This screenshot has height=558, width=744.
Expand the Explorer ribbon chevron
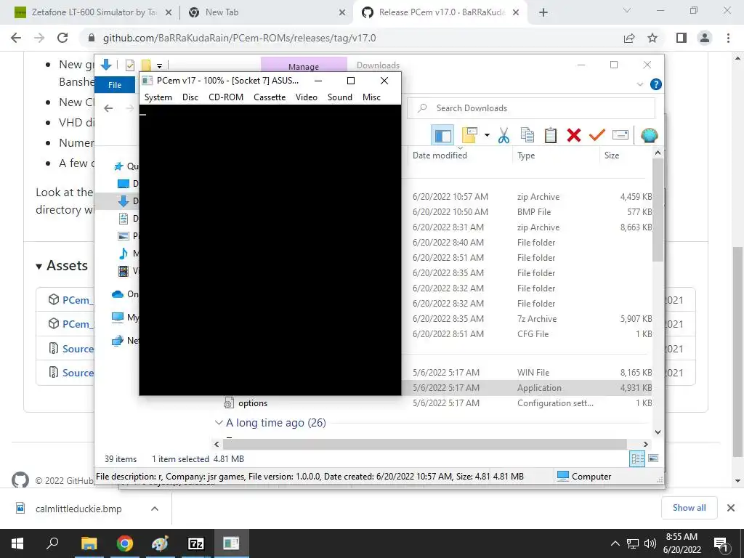tap(640, 84)
